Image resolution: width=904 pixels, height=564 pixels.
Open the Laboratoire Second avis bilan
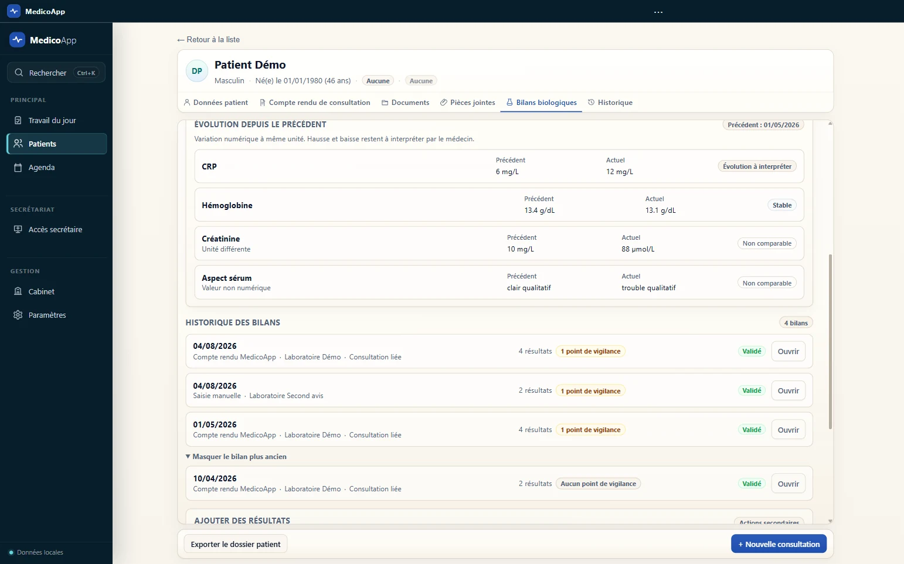[x=788, y=390]
